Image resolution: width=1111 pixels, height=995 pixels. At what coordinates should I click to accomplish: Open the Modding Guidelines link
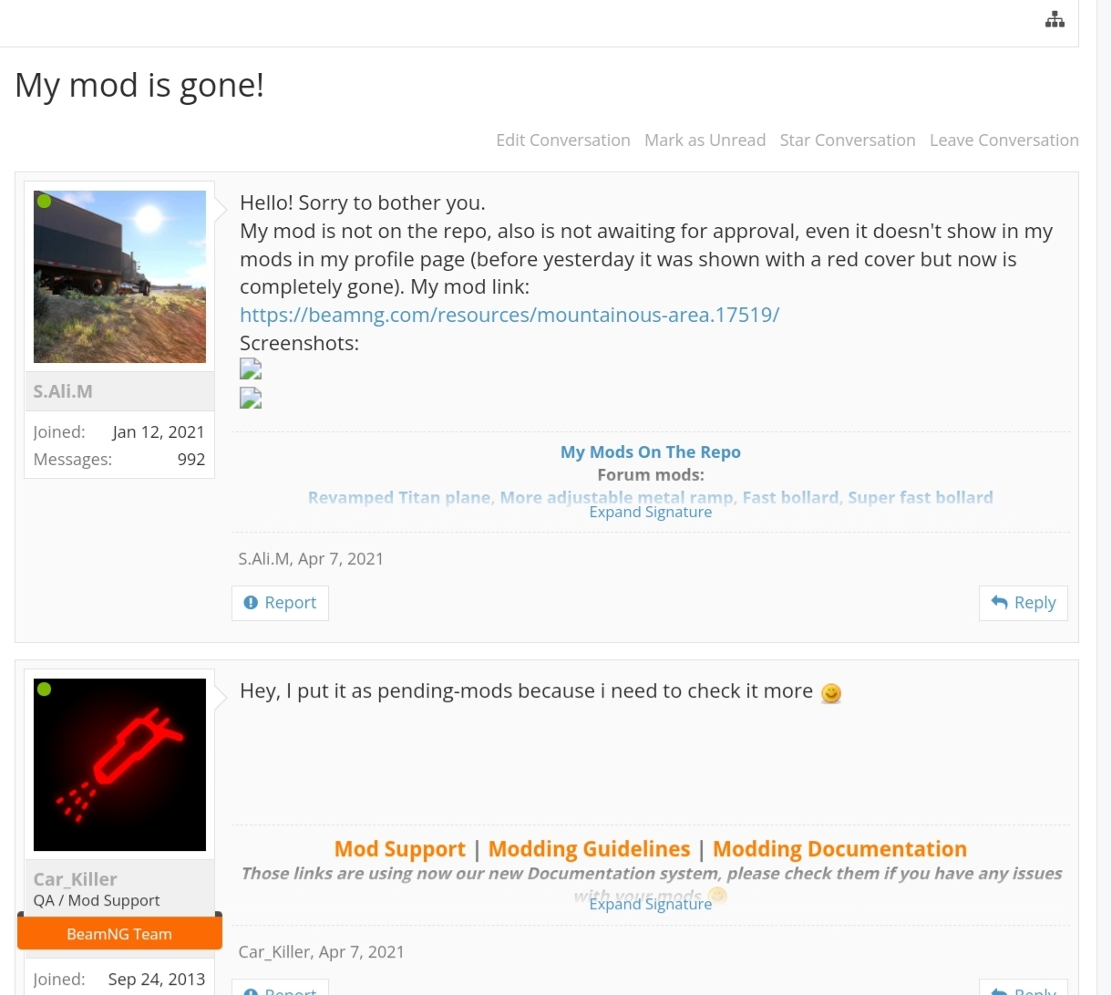pos(589,849)
